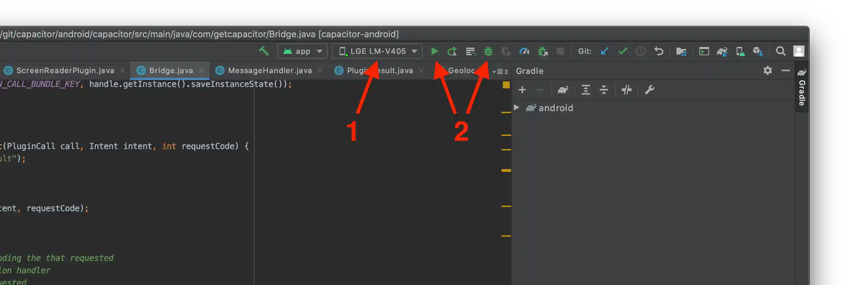Sync project with Gradle files
The image size is (848, 285).
coord(722,51)
